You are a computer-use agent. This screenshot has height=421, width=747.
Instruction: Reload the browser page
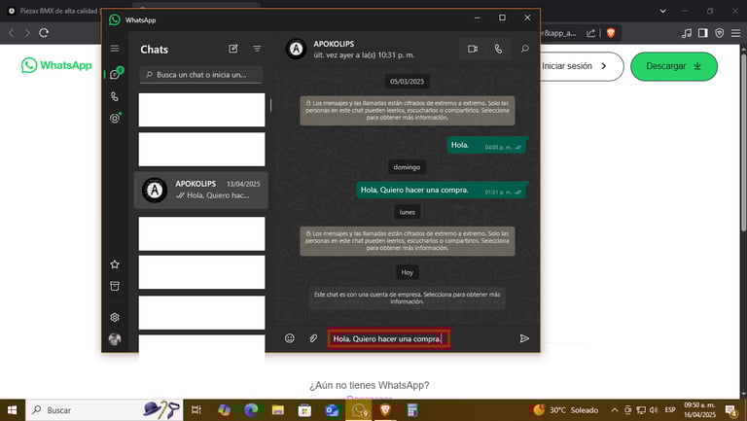tap(44, 33)
